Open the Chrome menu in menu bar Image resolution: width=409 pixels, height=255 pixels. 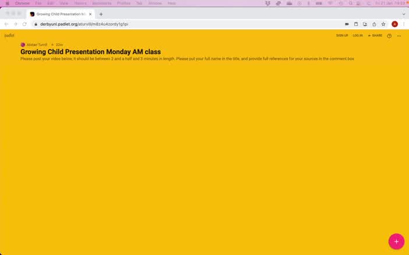tap(22, 3)
